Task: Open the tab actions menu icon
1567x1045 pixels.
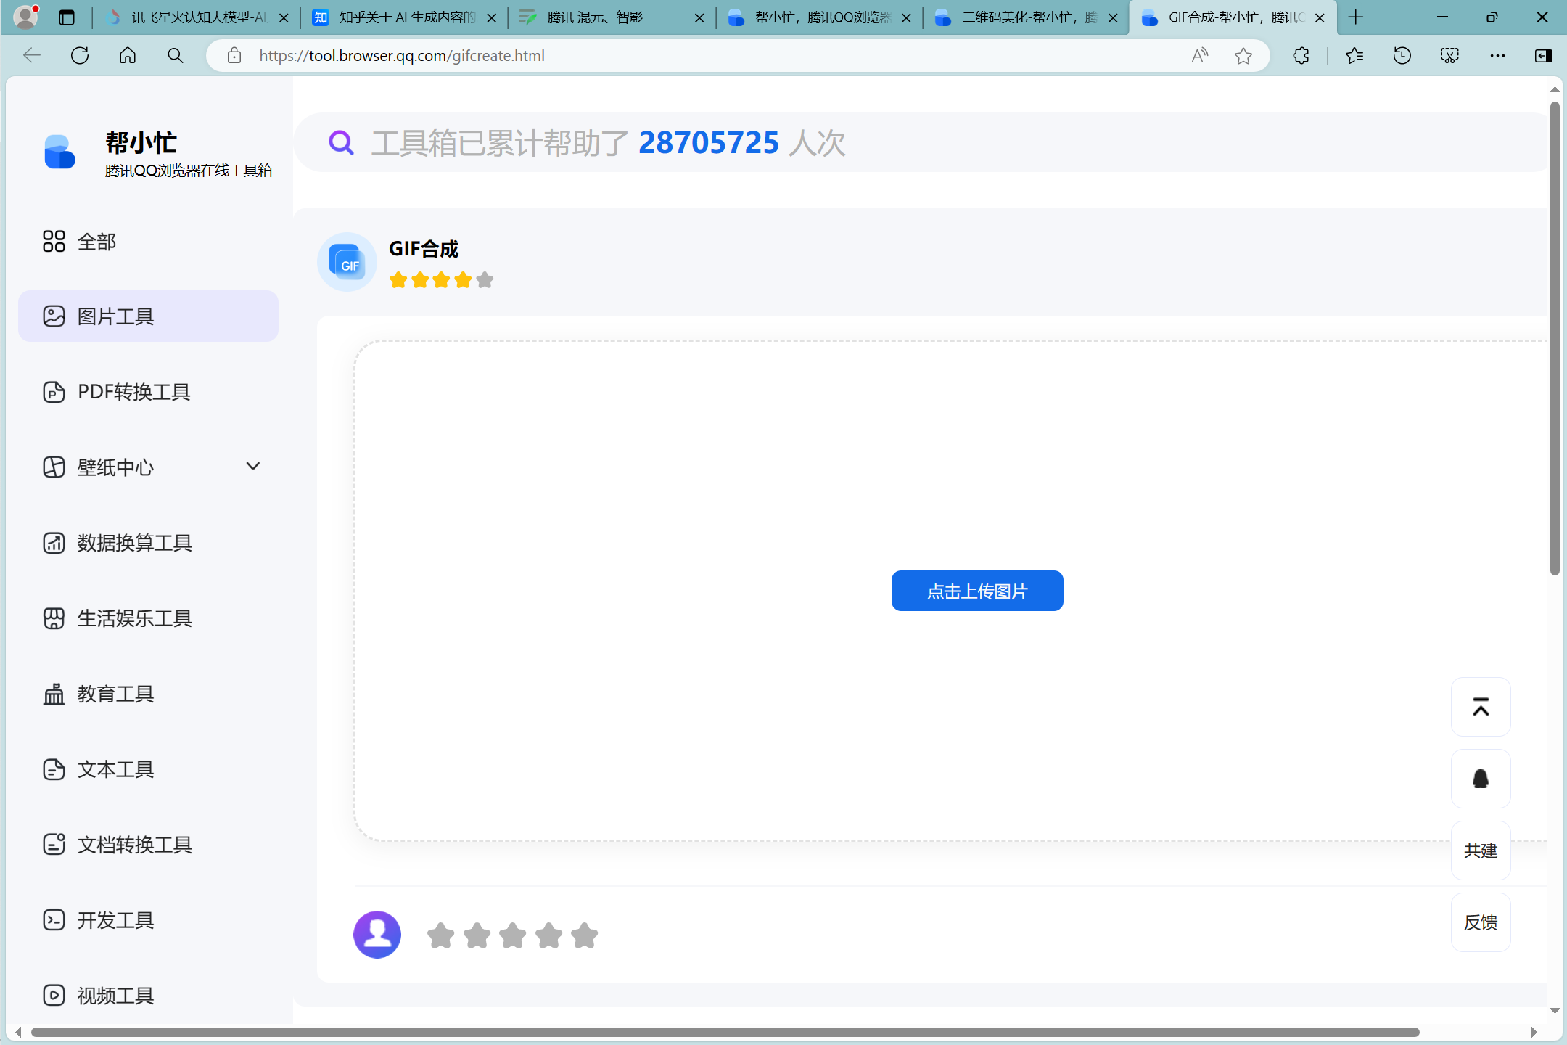Action: (x=67, y=17)
